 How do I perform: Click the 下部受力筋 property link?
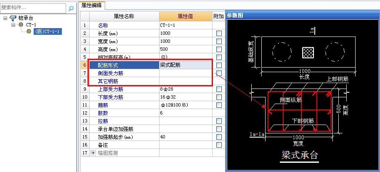coord(111,97)
